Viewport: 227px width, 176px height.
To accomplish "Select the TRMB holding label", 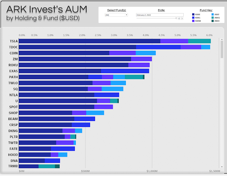I will [13, 166].
